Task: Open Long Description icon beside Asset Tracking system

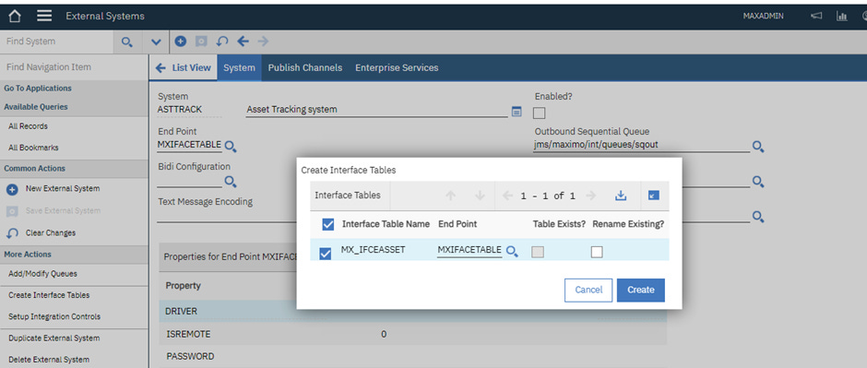Action: pyautogui.click(x=517, y=111)
